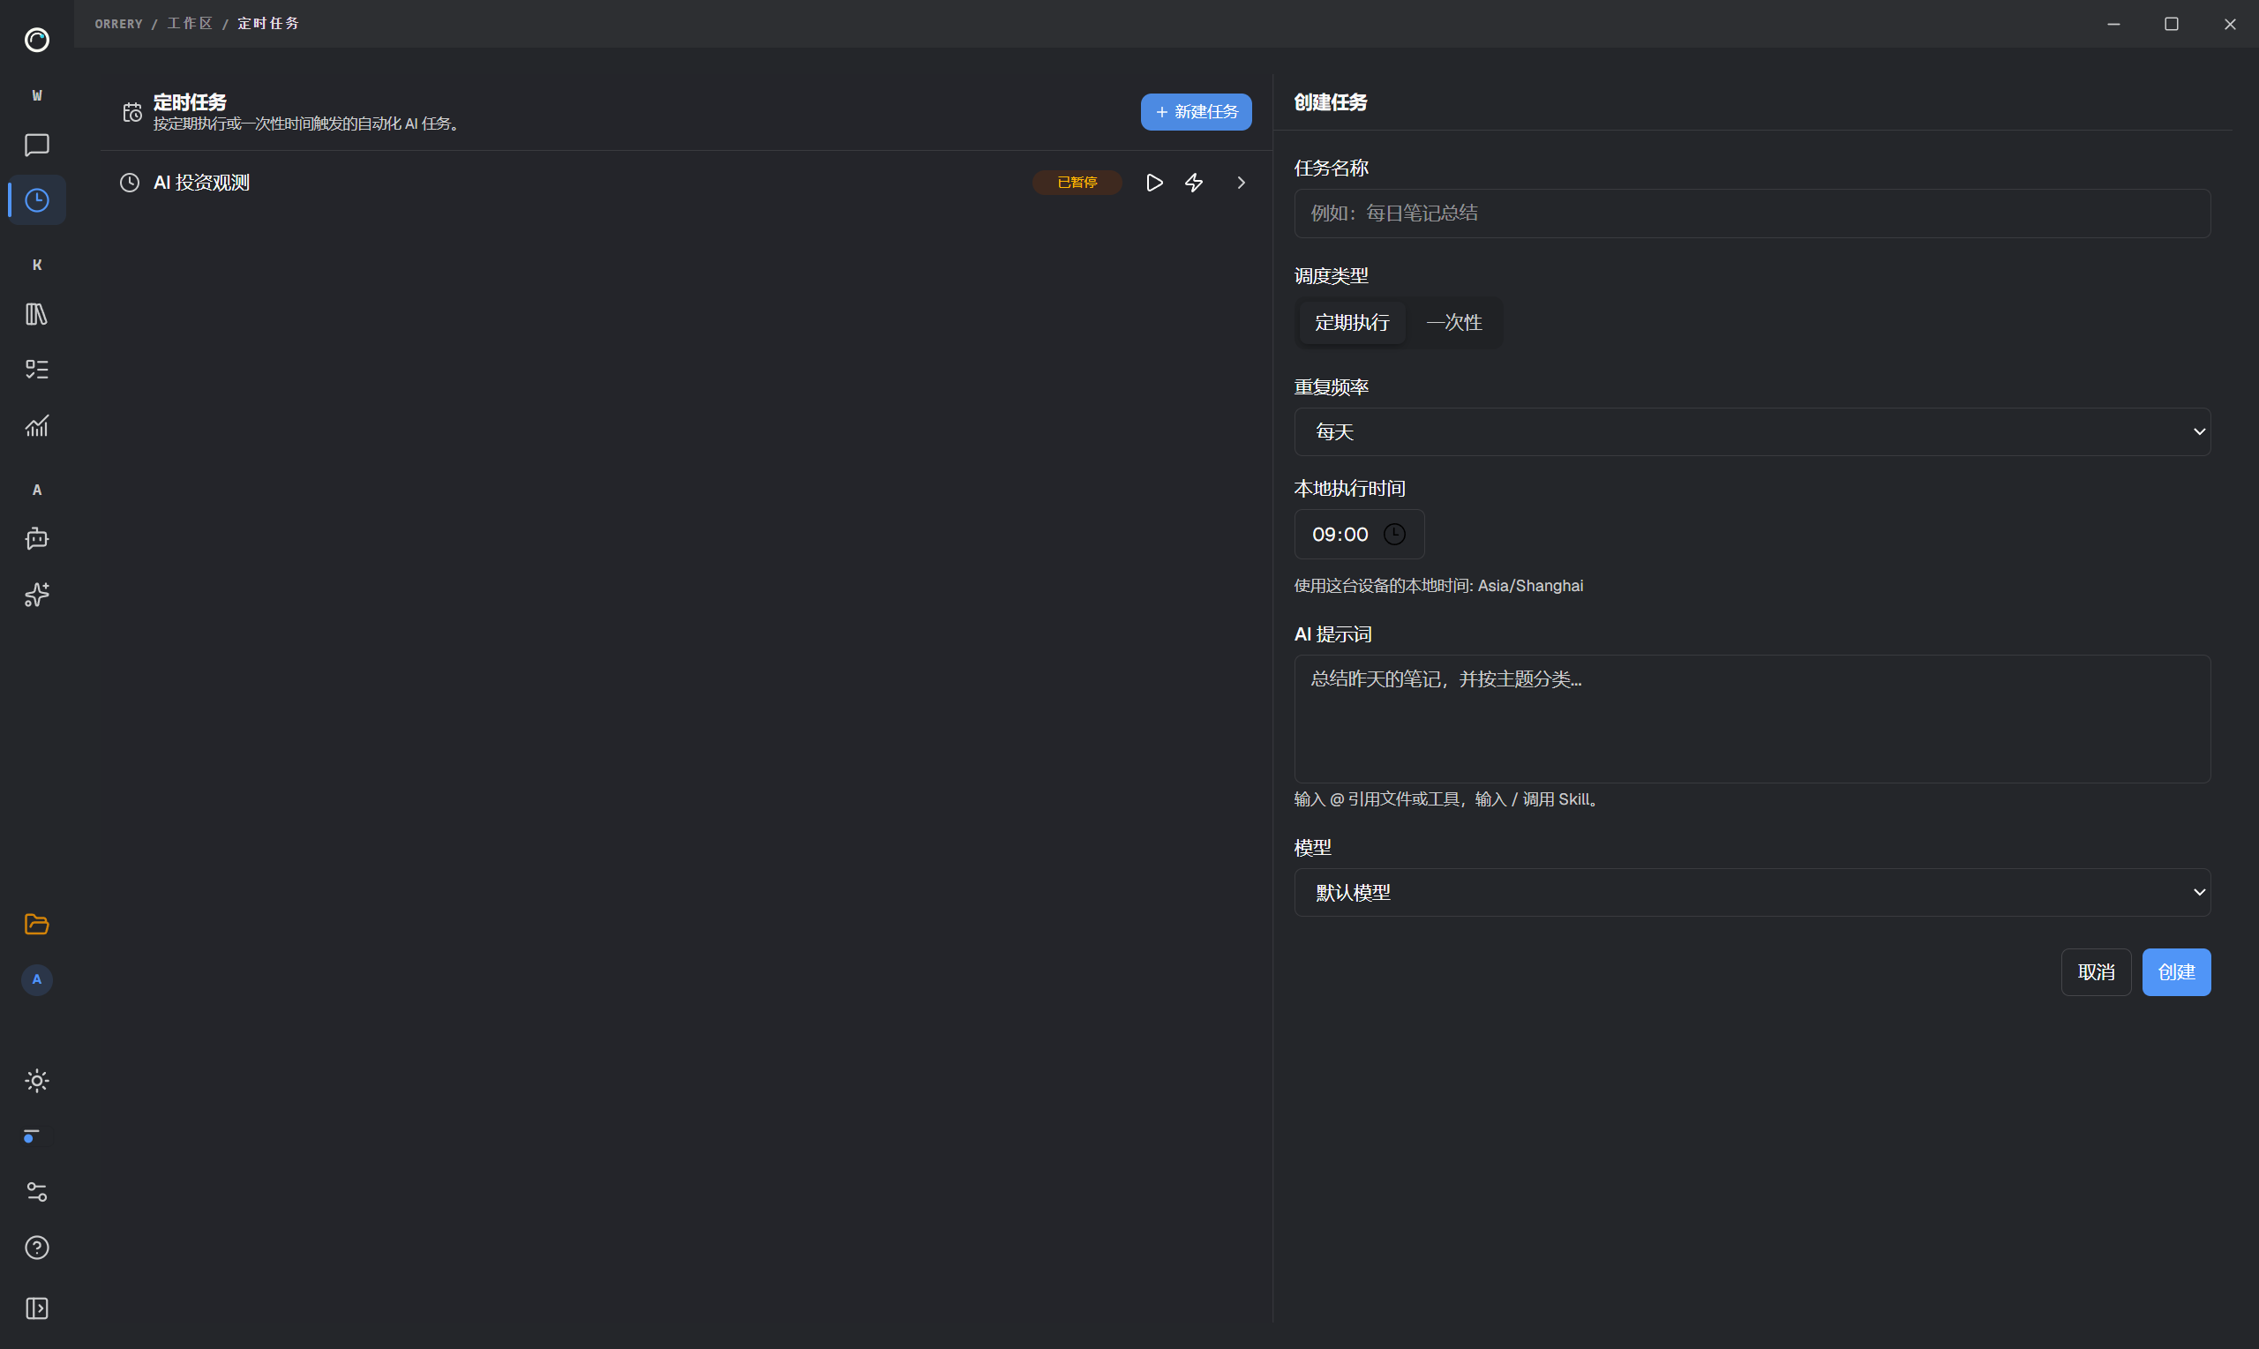
Task: Open the sliders settings sidebar icon
Action: tap(36, 1192)
